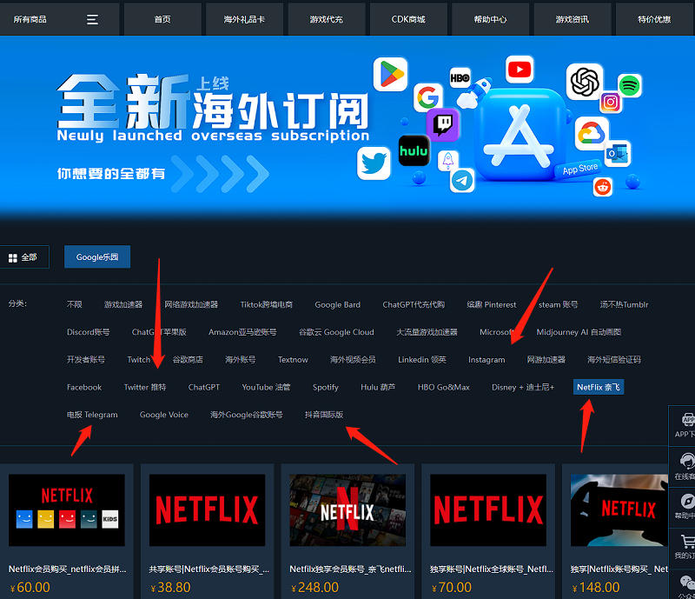Choose the 不限 category filter
The width and height of the screenshot is (695, 599).
coord(75,305)
